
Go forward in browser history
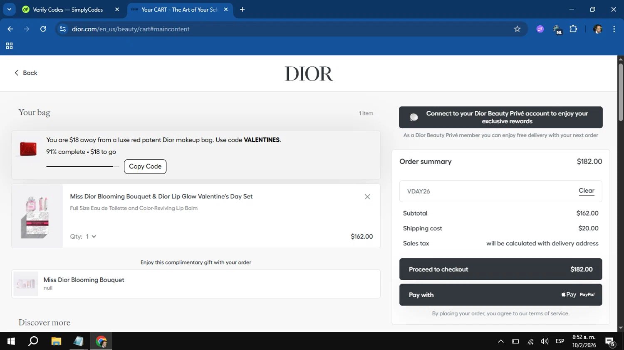coord(27,29)
